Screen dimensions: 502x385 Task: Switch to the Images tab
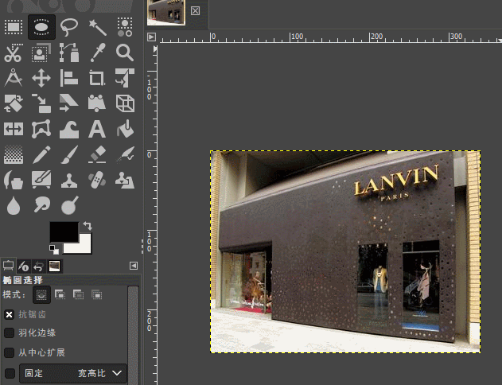(x=54, y=266)
